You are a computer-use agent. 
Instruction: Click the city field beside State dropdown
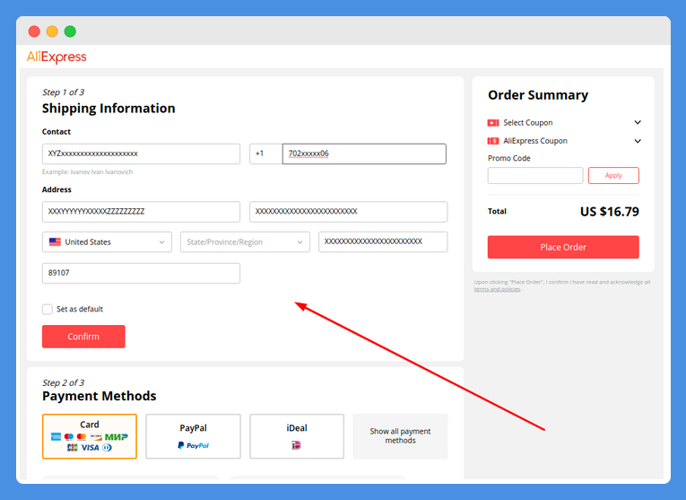pyautogui.click(x=383, y=242)
